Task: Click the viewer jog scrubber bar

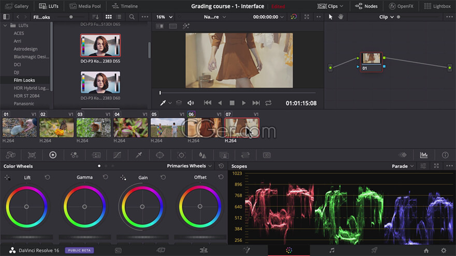Action: point(238,93)
